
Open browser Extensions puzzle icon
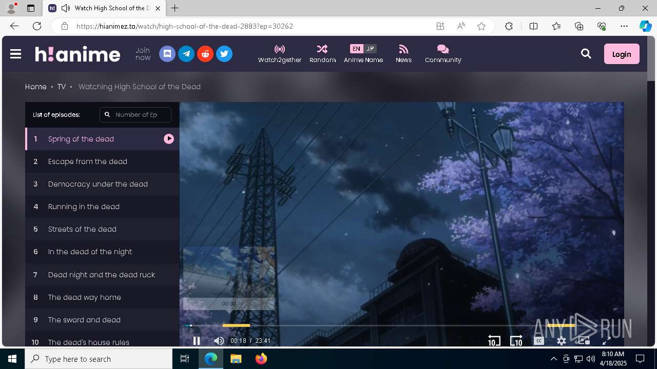point(509,26)
